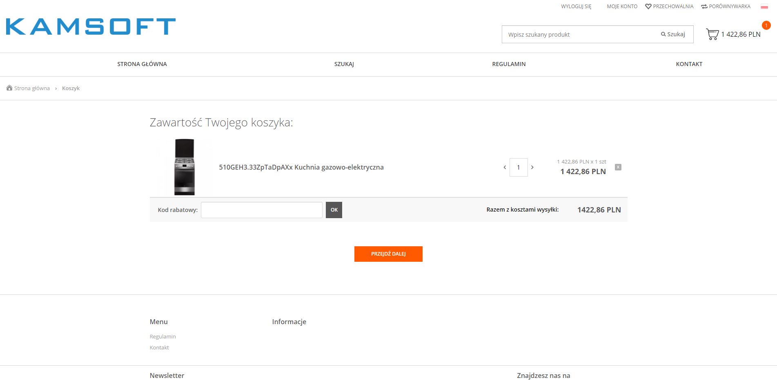Remove the item with the X icon

[618, 167]
